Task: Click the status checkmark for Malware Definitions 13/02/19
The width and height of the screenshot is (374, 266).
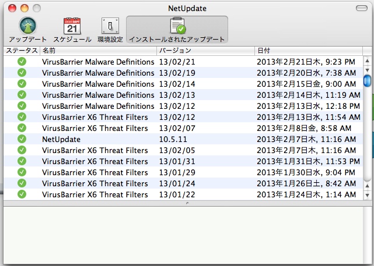Action: [22, 73]
